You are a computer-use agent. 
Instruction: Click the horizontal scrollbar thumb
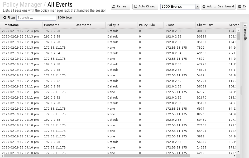pos(97,156)
